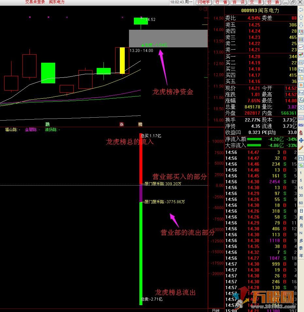Select the pencil drawing tool icon

pyautogui.click(x=301, y=148)
